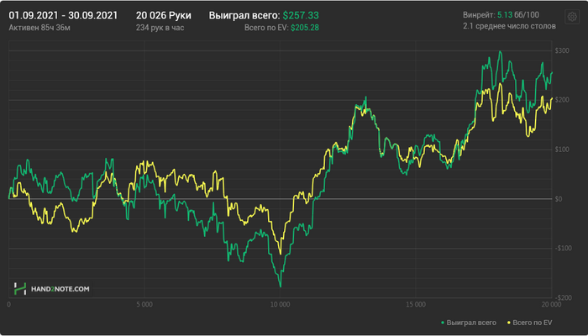This screenshot has width=588, height=336.
Task: Click the $100 y-axis label
Action: click(561, 150)
